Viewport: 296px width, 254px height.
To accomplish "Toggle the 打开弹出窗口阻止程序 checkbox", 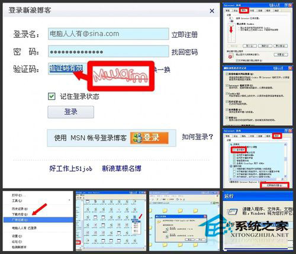I will (237, 60).
